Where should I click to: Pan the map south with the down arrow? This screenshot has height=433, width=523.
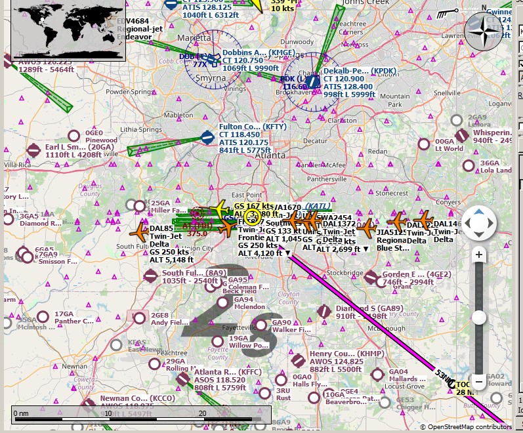[x=478, y=234]
